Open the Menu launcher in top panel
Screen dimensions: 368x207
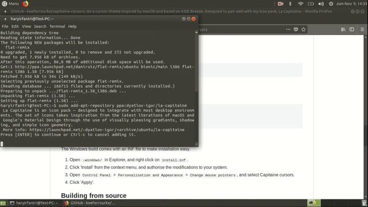[x=10, y=4]
